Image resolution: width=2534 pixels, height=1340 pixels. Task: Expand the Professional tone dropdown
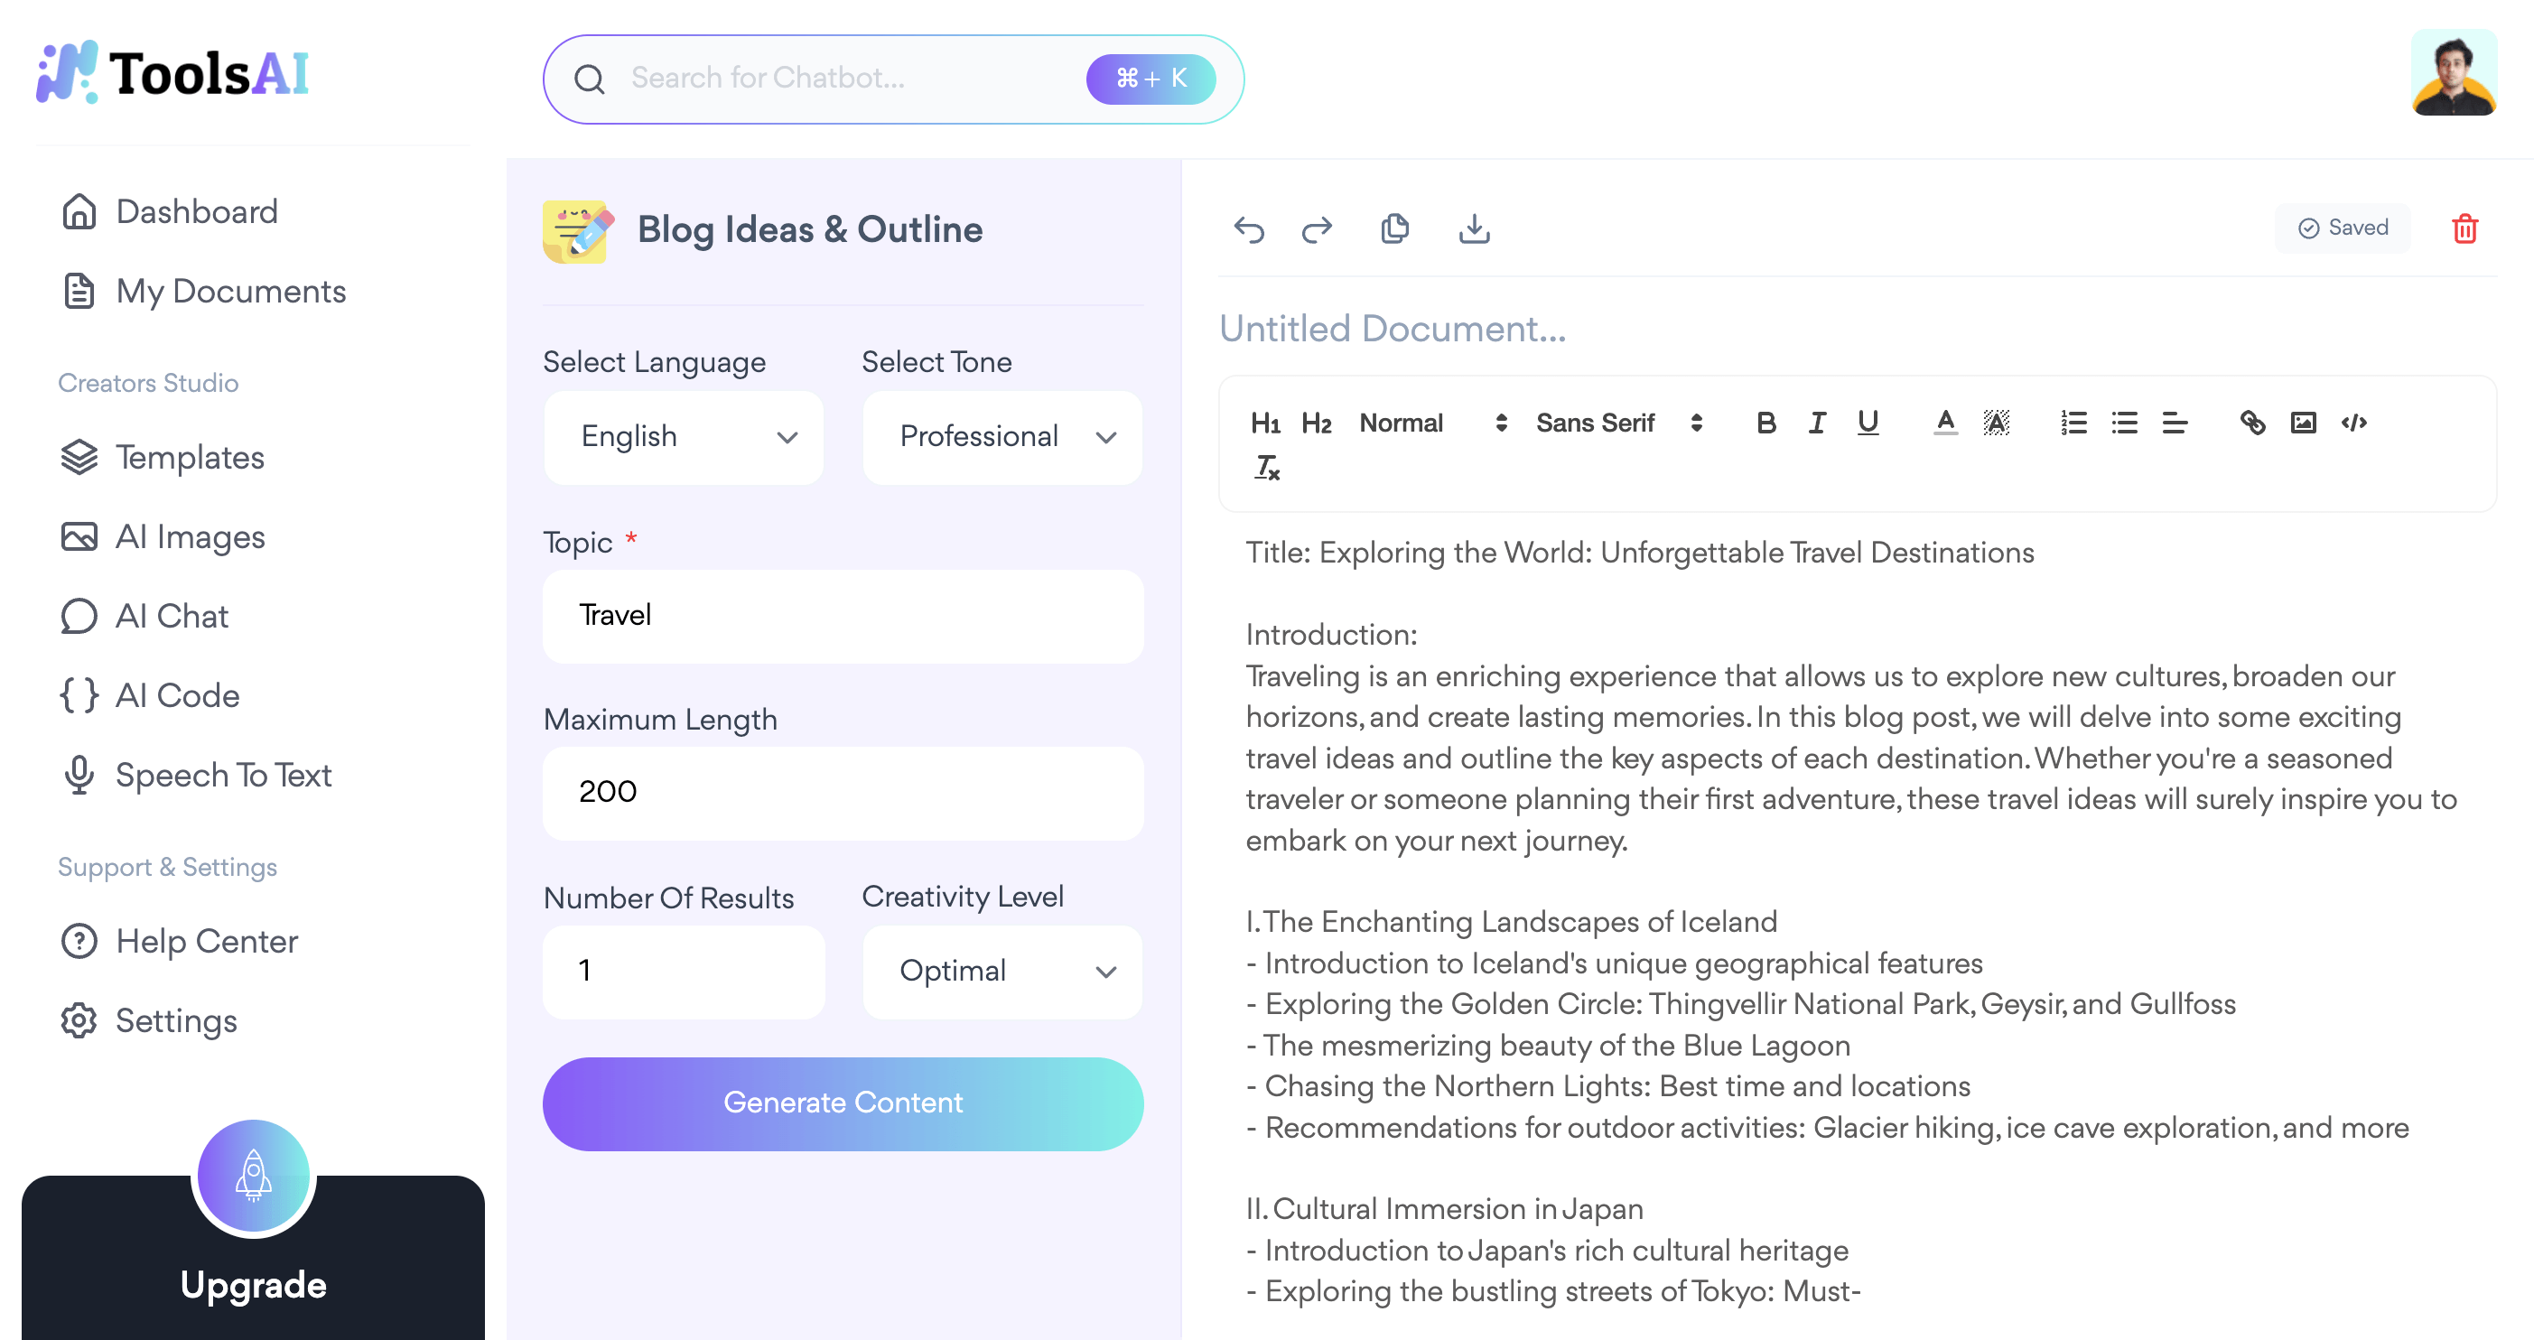point(1002,437)
